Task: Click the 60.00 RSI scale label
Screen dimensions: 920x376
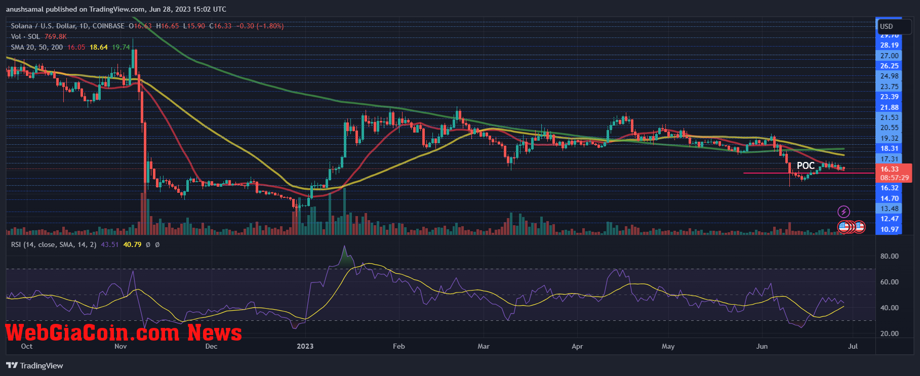Action: pyautogui.click(x=890, y=282)
